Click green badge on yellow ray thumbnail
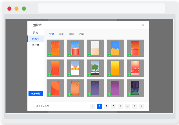This screenshot has height=125, width=179. pyautogui.click(x=109, y=74)
